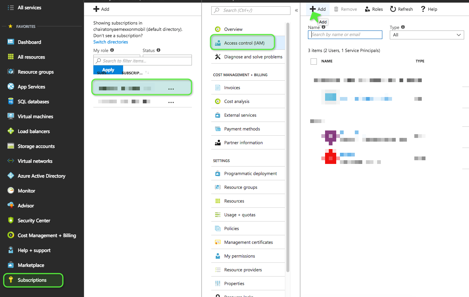469x297 pixels.
Task: Collapse the subscription menu with double chevron
Action: pos(296,10)
